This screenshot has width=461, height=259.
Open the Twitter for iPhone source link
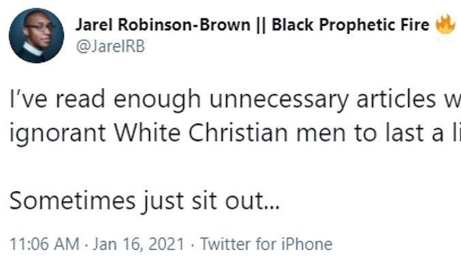266,244
